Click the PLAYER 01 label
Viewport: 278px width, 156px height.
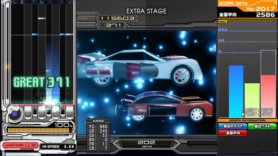click(x=86, y=13)
